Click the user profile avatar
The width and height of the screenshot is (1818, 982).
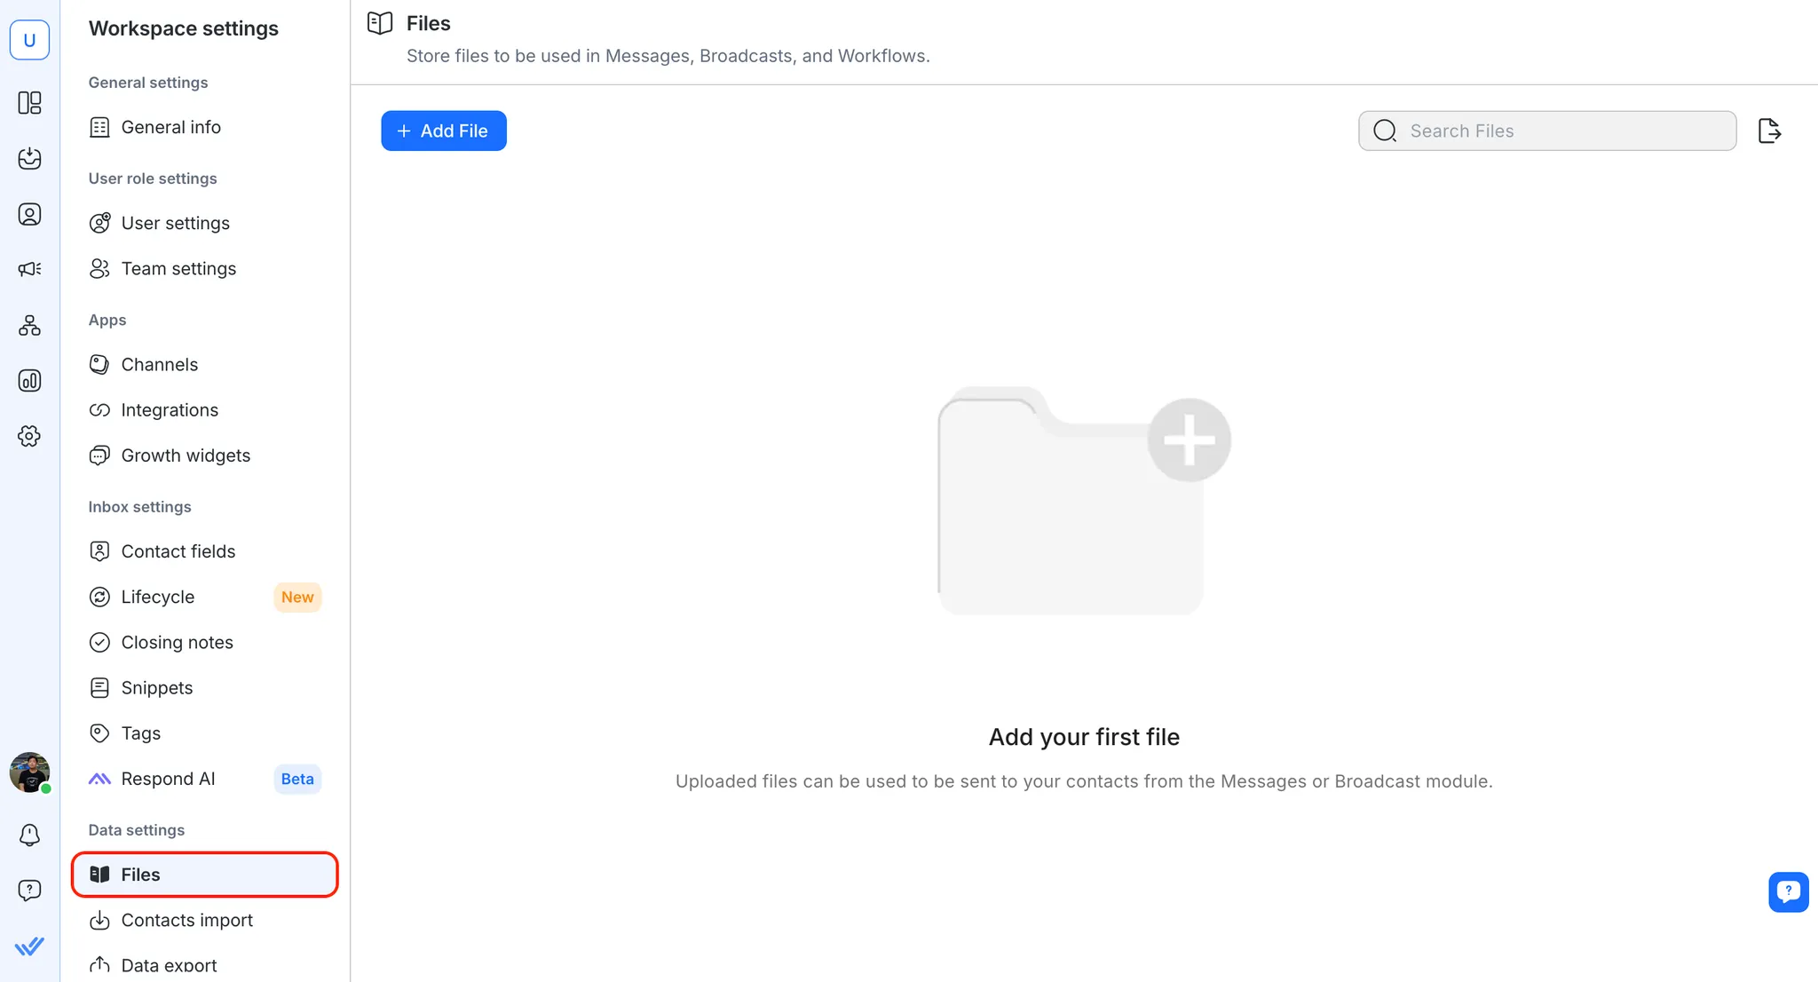tap(29, 772)
